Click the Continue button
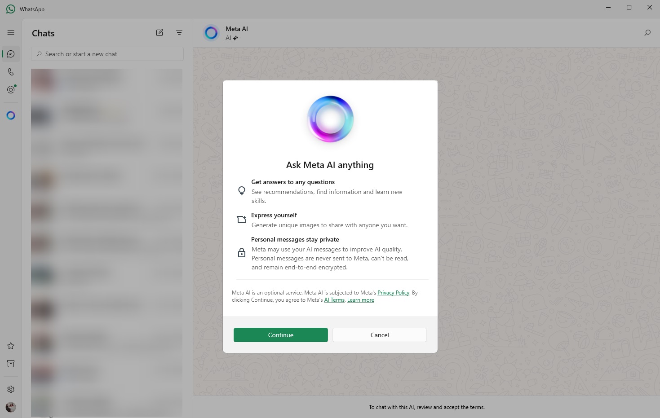This screenshot has height=418, width=660. coord(281,335)
